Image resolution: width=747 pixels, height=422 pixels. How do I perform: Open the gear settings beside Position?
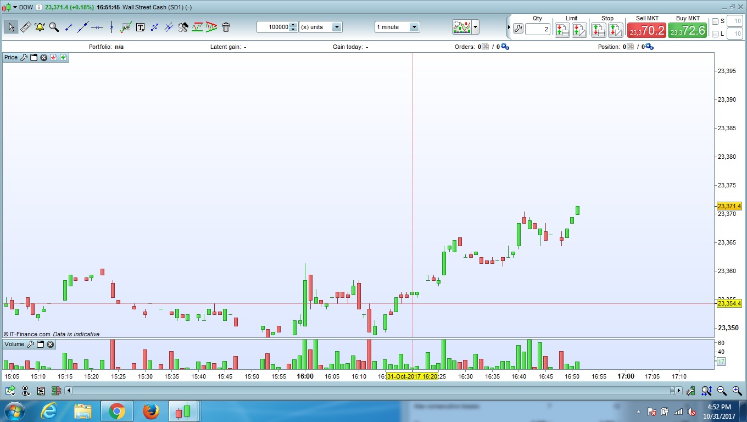(x=649, y=47)
